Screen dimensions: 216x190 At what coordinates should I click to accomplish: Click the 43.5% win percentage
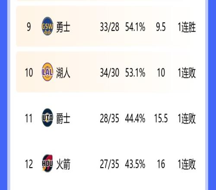(x=135, y=164)
